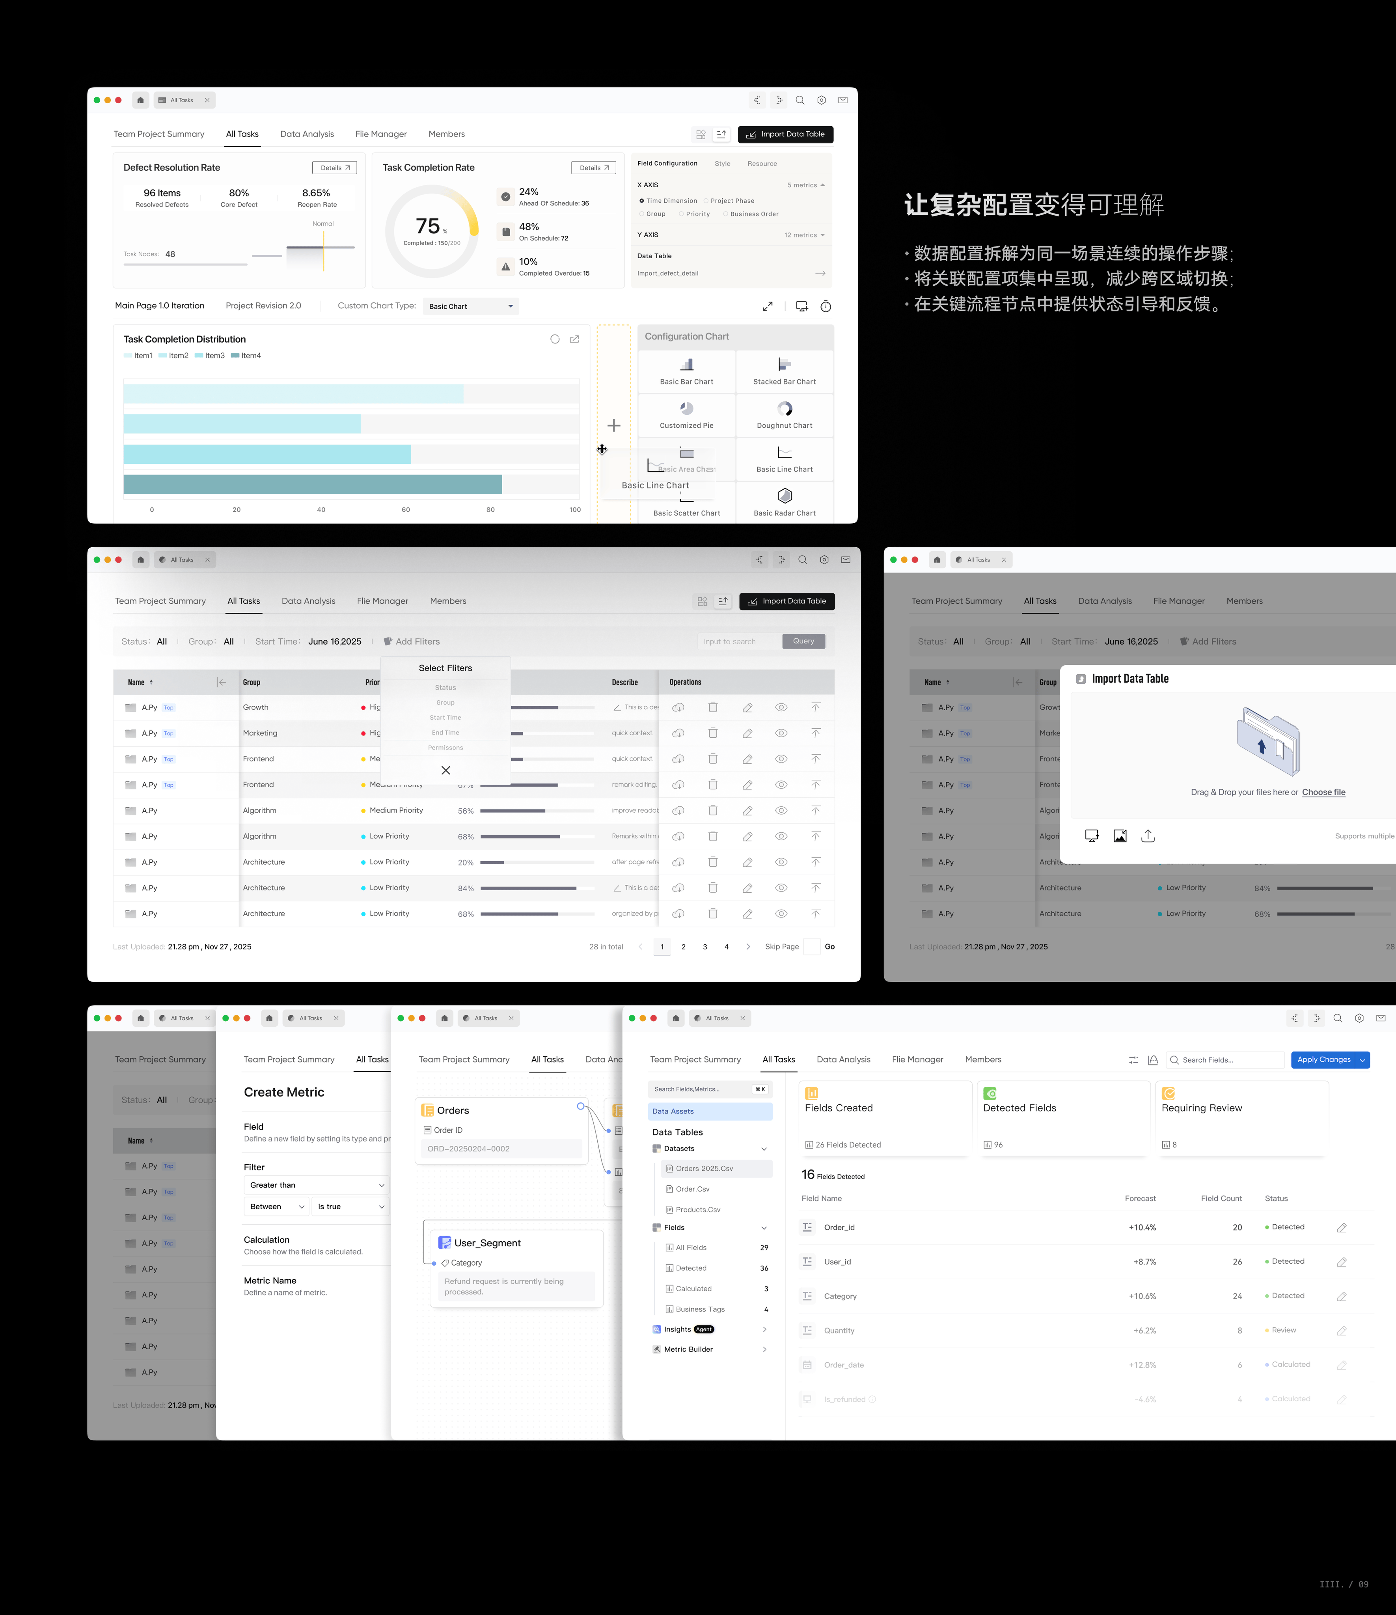Select the Business Order radio button

click(x=726, y=214)
